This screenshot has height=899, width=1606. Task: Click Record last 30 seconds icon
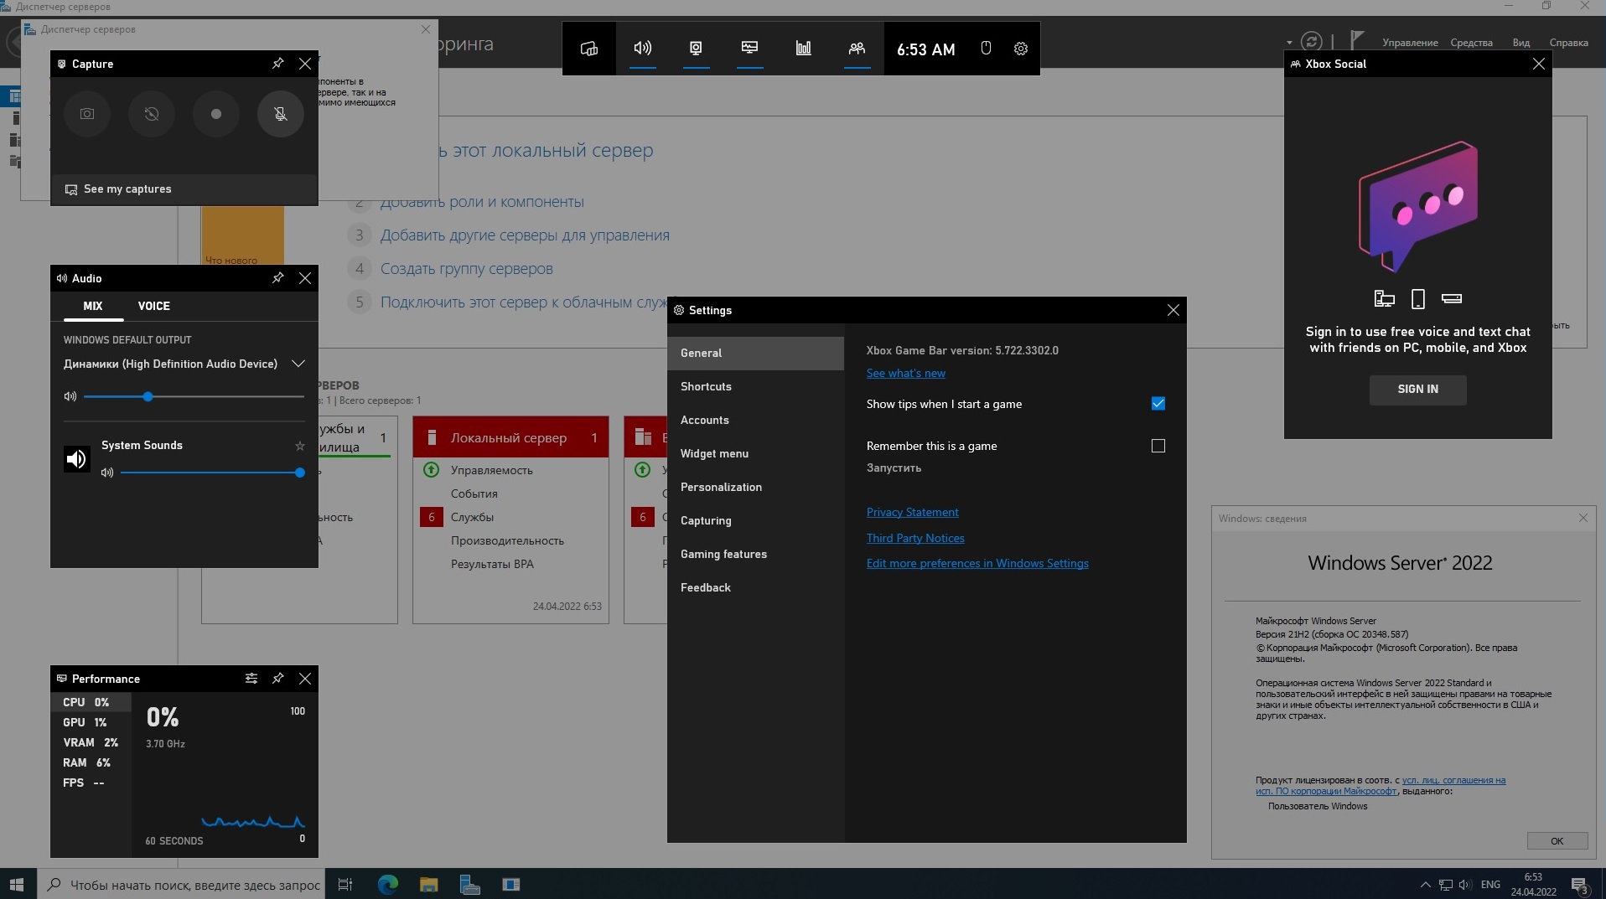click(x=152, y=114)
